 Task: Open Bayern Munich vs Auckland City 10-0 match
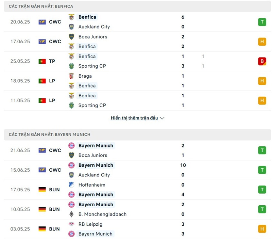pyautogui.click(x=136, y=170)
